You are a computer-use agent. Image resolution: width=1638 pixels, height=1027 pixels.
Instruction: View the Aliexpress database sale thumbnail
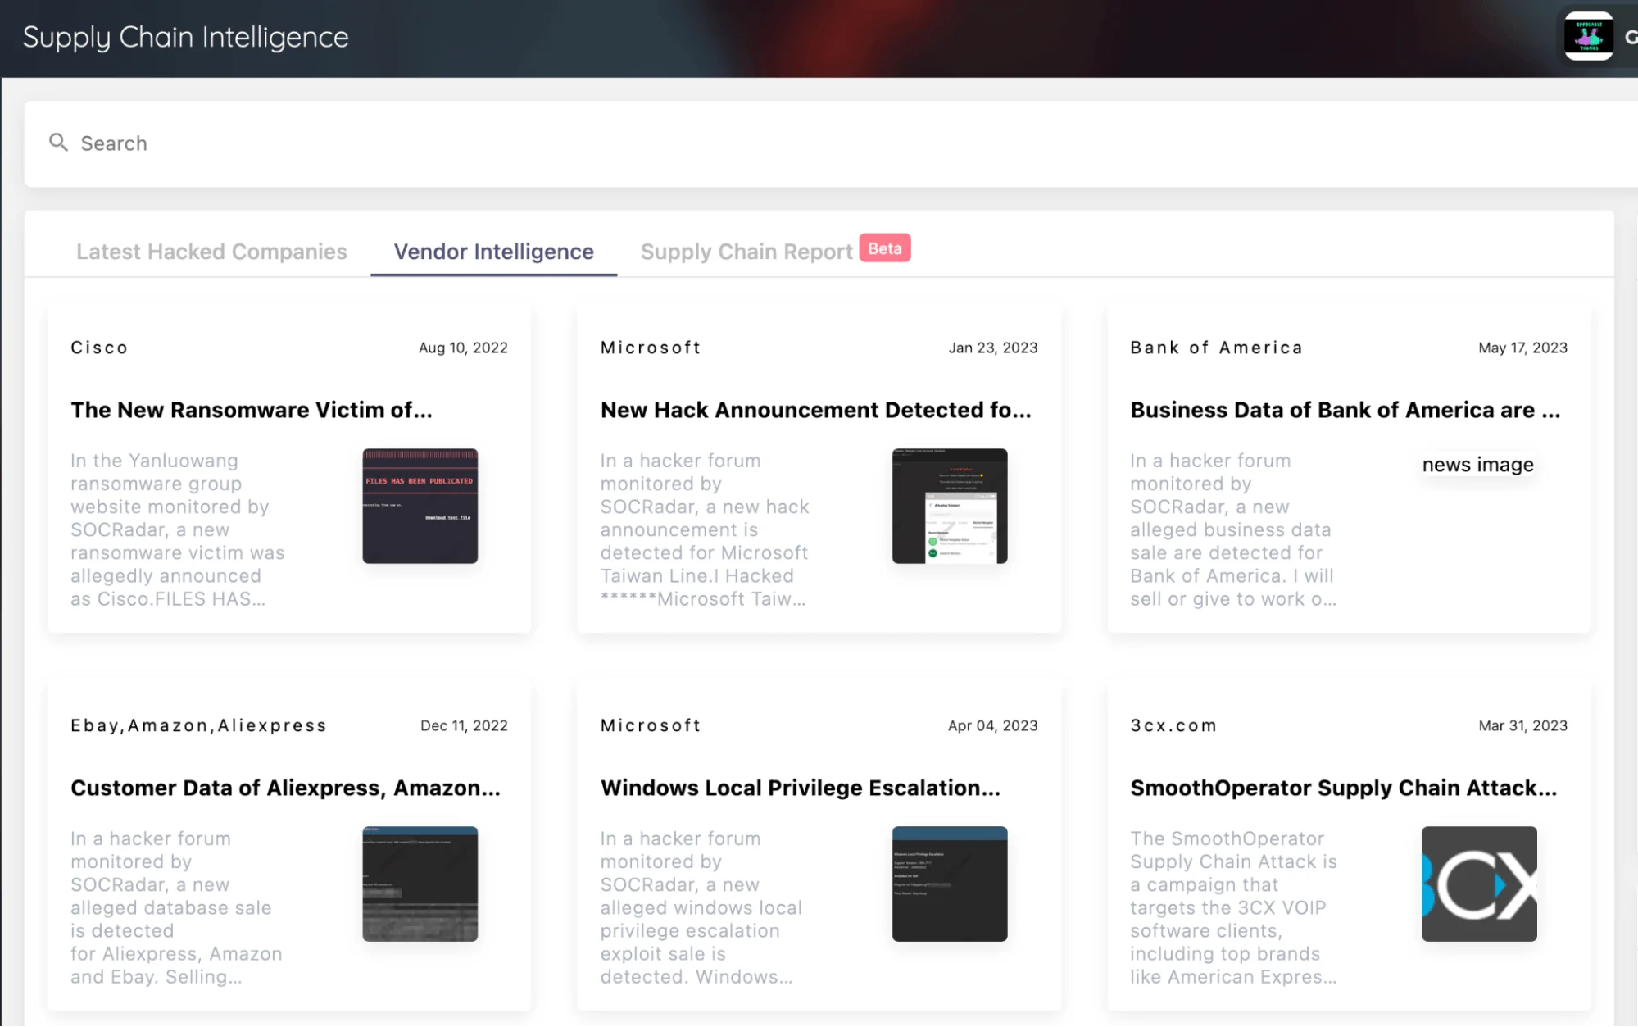[420, 884]
